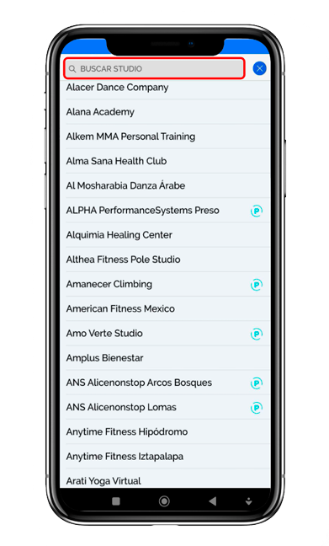Tap the square recent apps button
This screenshot has height=546, width=329.
pos(116,501)
